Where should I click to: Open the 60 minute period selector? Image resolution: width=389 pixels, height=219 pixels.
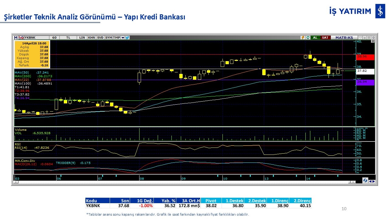click(54, 38)
